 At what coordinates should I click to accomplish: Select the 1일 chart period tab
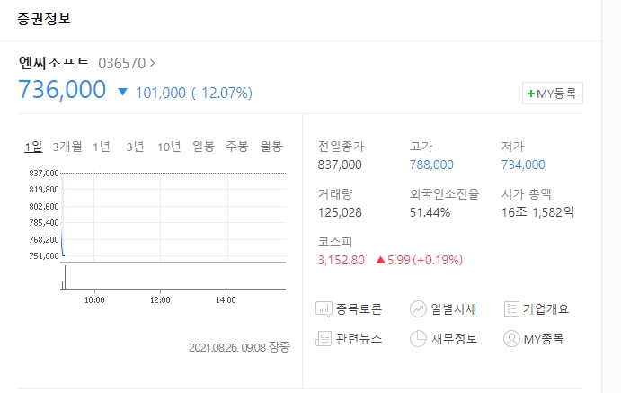tap(33, 147)
